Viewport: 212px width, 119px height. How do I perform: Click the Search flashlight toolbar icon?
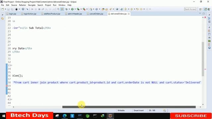click(111, 9)
